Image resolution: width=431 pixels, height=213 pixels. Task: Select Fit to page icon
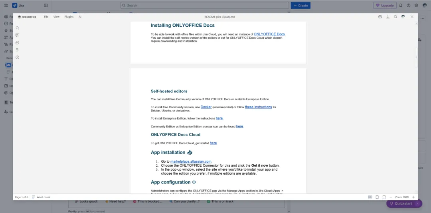(377, 197)
